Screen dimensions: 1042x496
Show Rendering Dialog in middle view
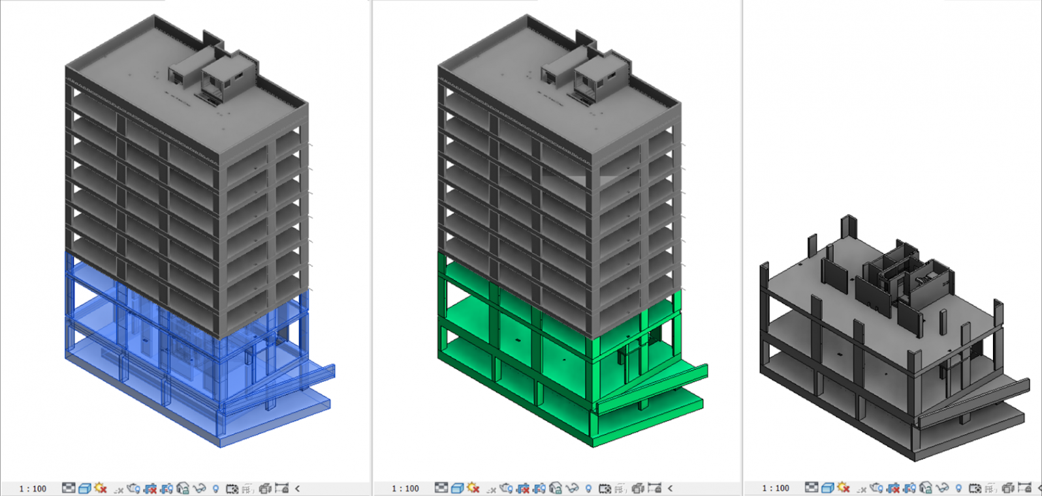(x=507, y=488)
